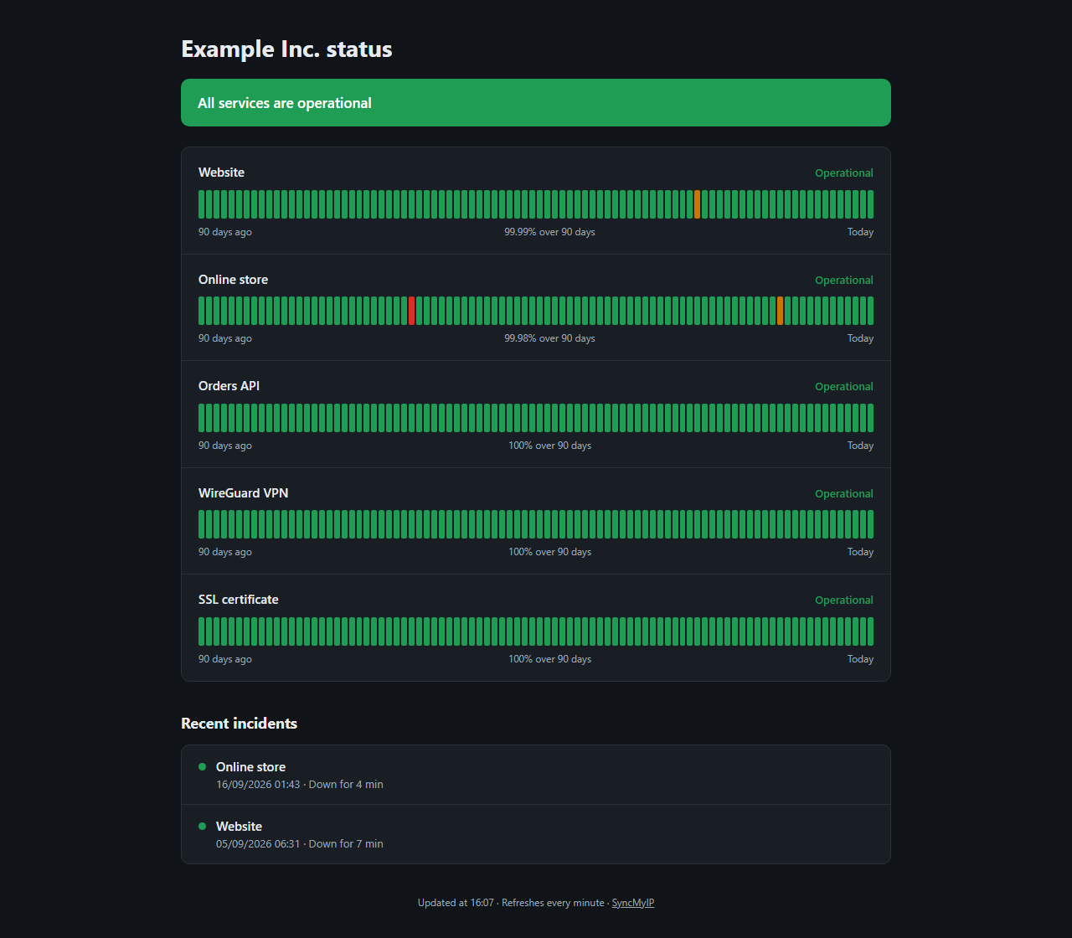Click the green dot beside Online store incident
Screen dimensions: 1072x938
point(202,766)
